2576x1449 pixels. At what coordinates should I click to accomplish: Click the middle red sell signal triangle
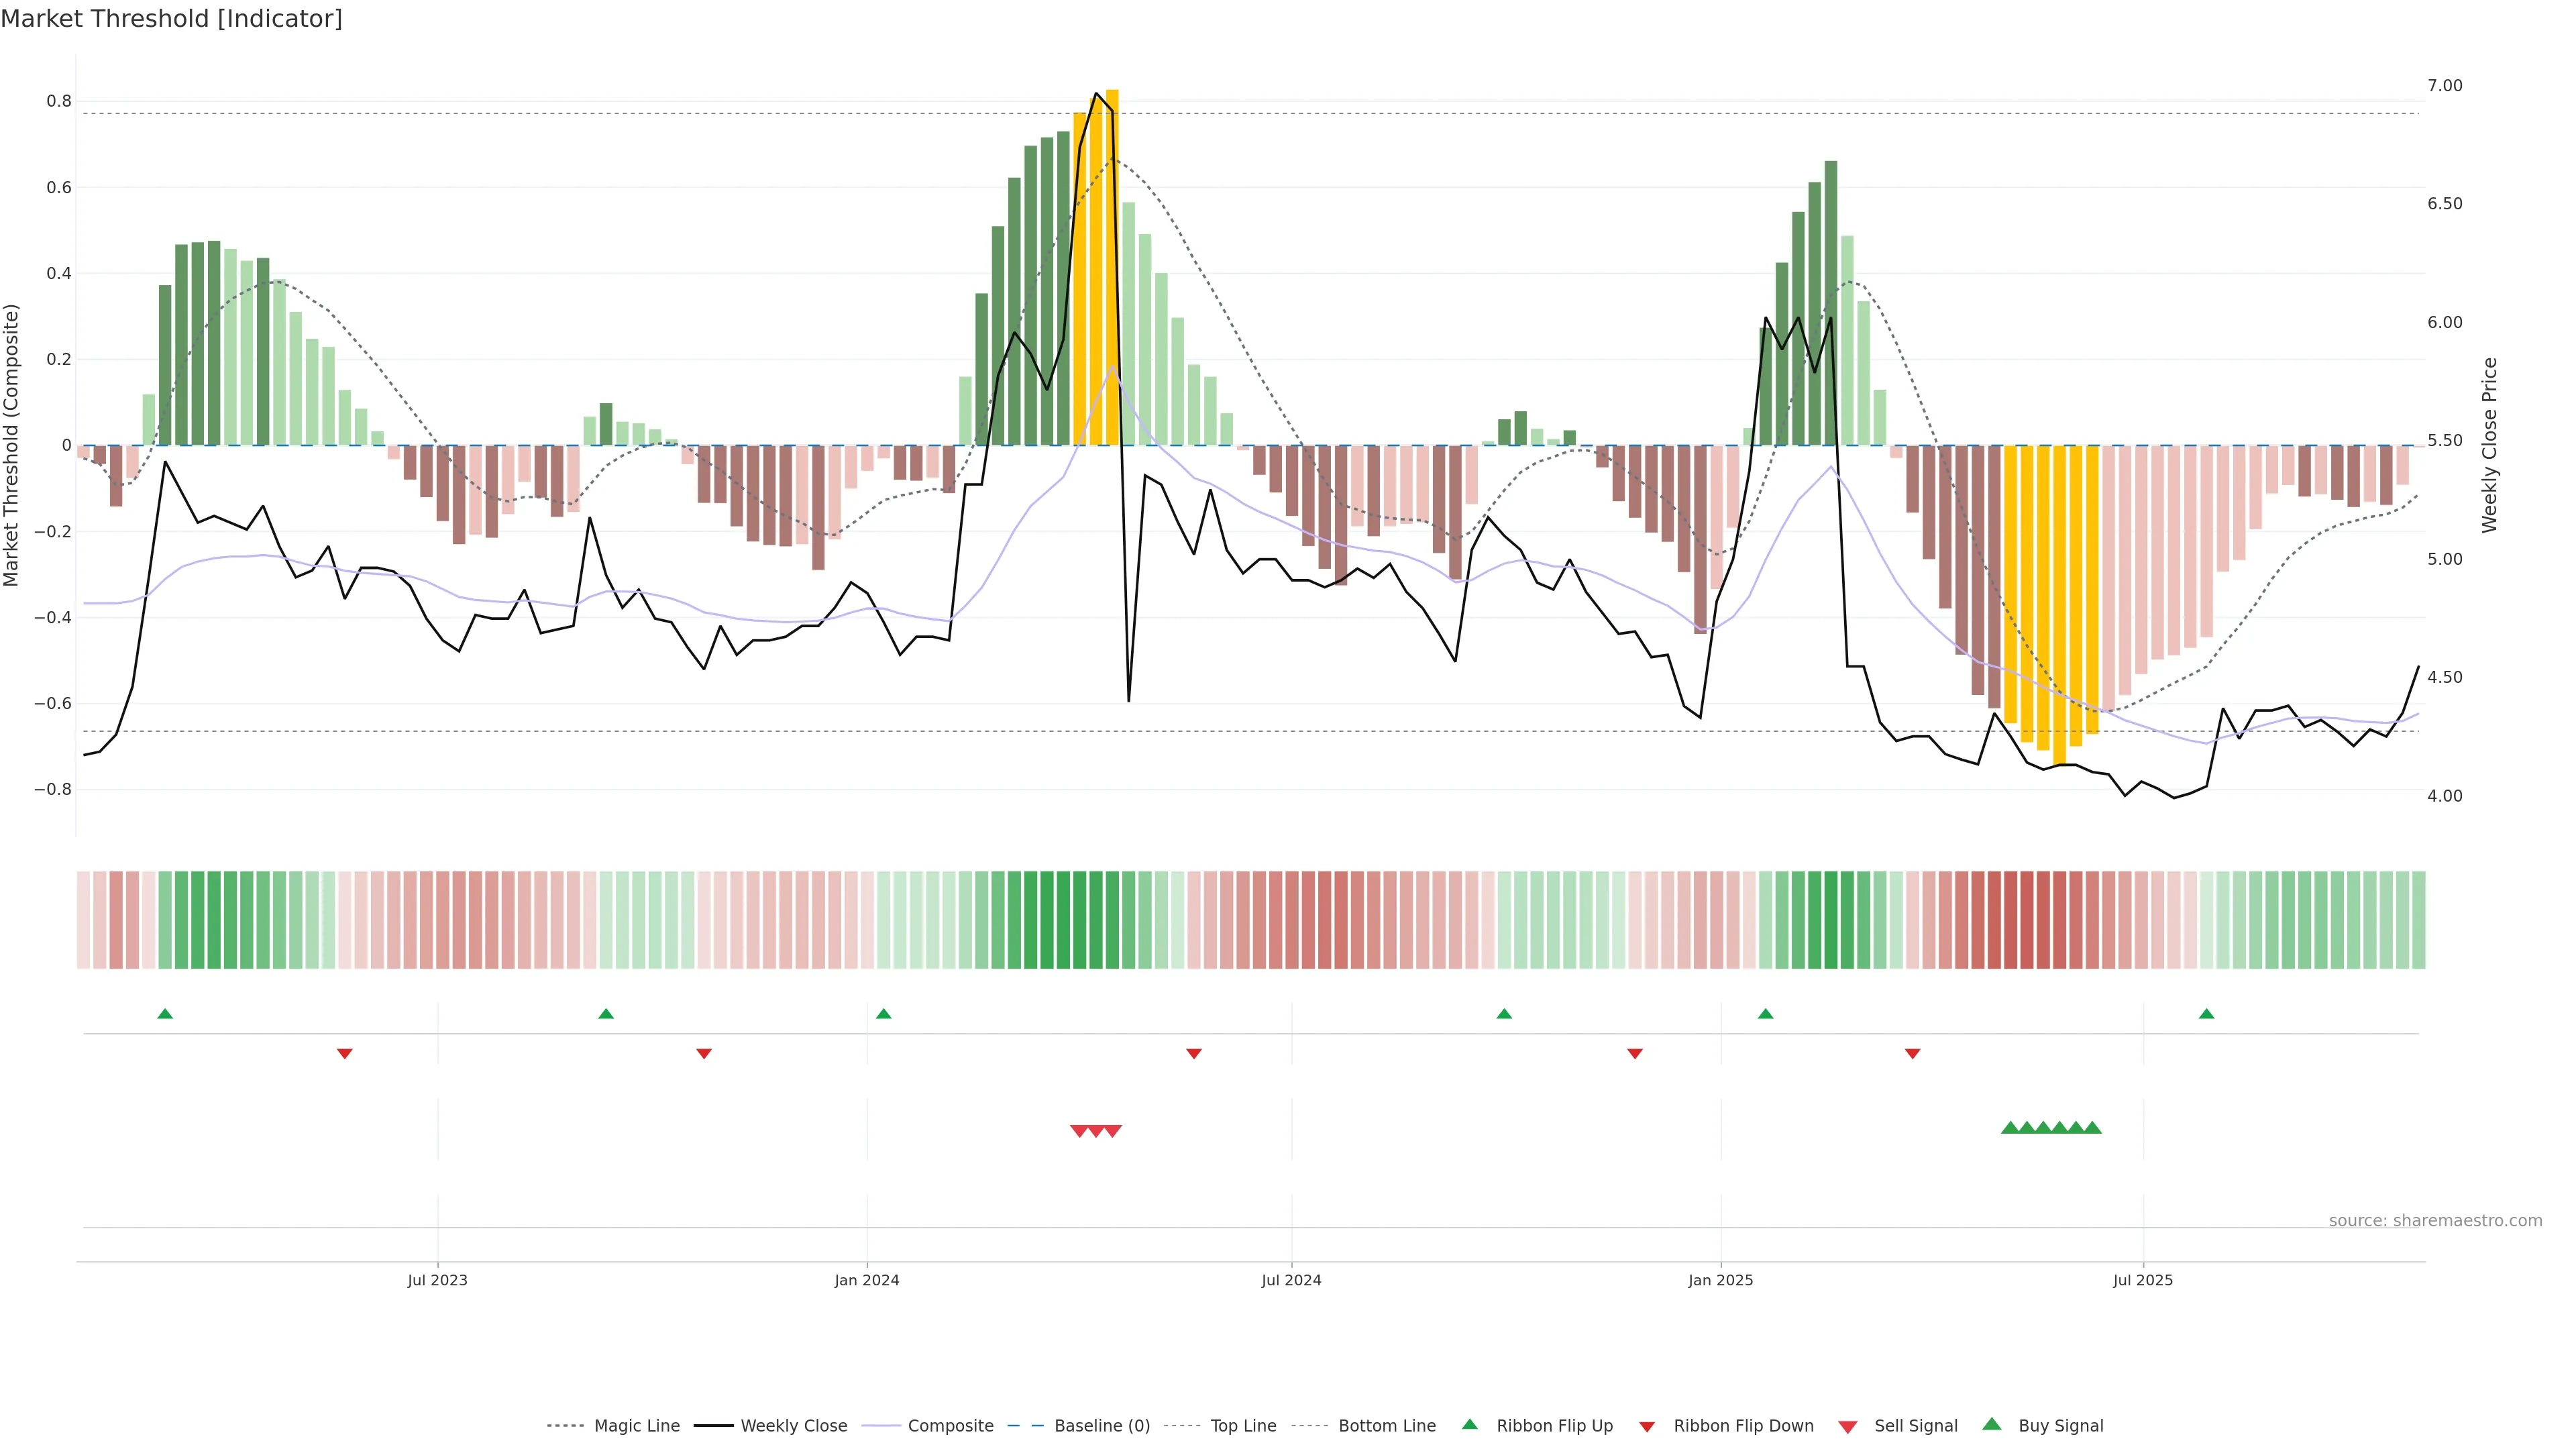[1096, 1131]
